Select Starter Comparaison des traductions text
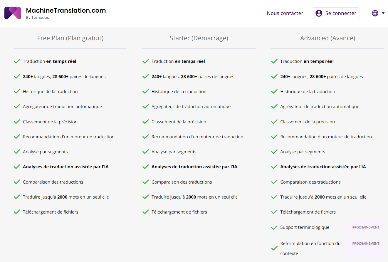 pyautogui.click(x=182, y=182)
